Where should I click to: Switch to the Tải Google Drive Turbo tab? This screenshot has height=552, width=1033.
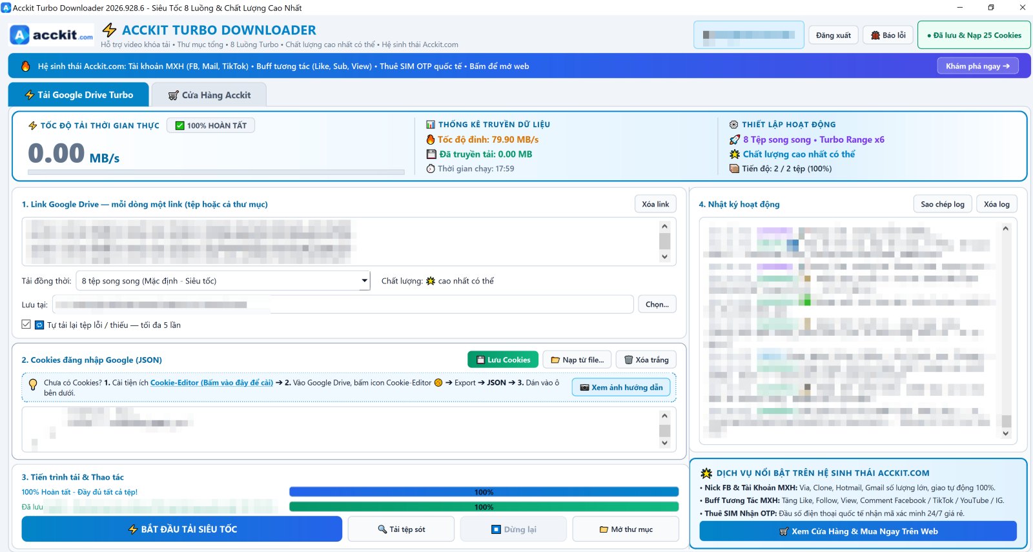click(78, 95)
